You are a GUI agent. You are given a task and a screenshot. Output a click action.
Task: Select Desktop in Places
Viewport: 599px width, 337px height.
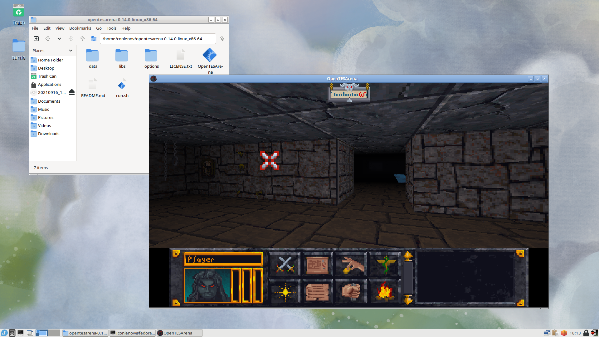coord(53,68)
